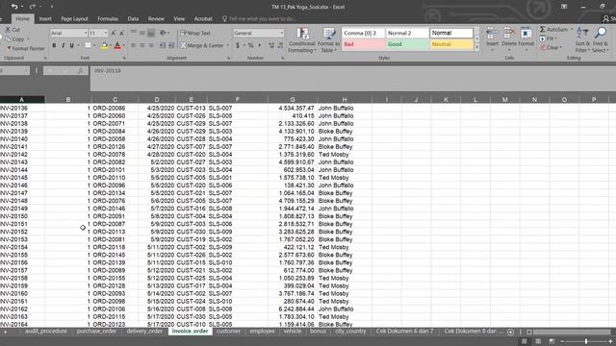Viewport: 616px width, 346px height.
Task: Toggle Top Align vertical alignment
Action: pyautogui.click(x=134, y=33)
